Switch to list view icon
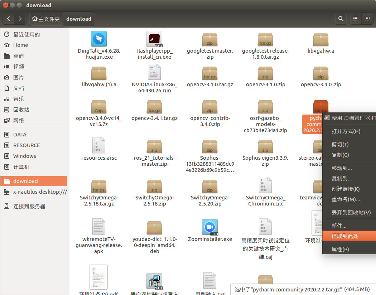Image resolution: width=376 pixels, height=295 pixels. (355, 19)
